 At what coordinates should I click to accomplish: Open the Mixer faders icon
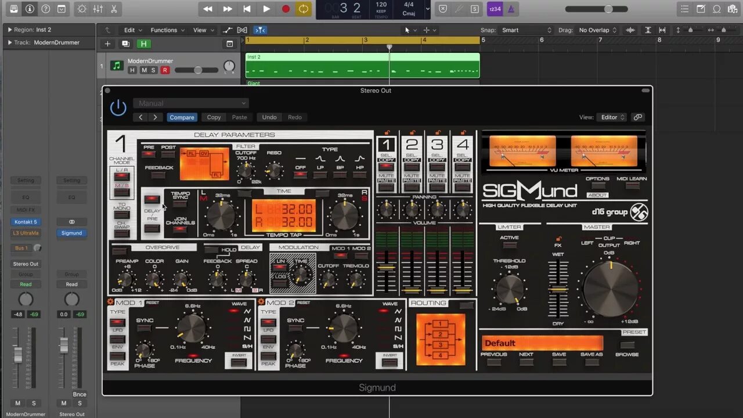98,9
